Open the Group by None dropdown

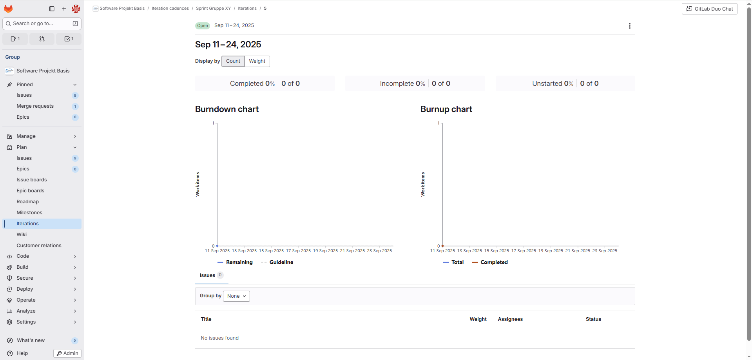coord(236,296)
